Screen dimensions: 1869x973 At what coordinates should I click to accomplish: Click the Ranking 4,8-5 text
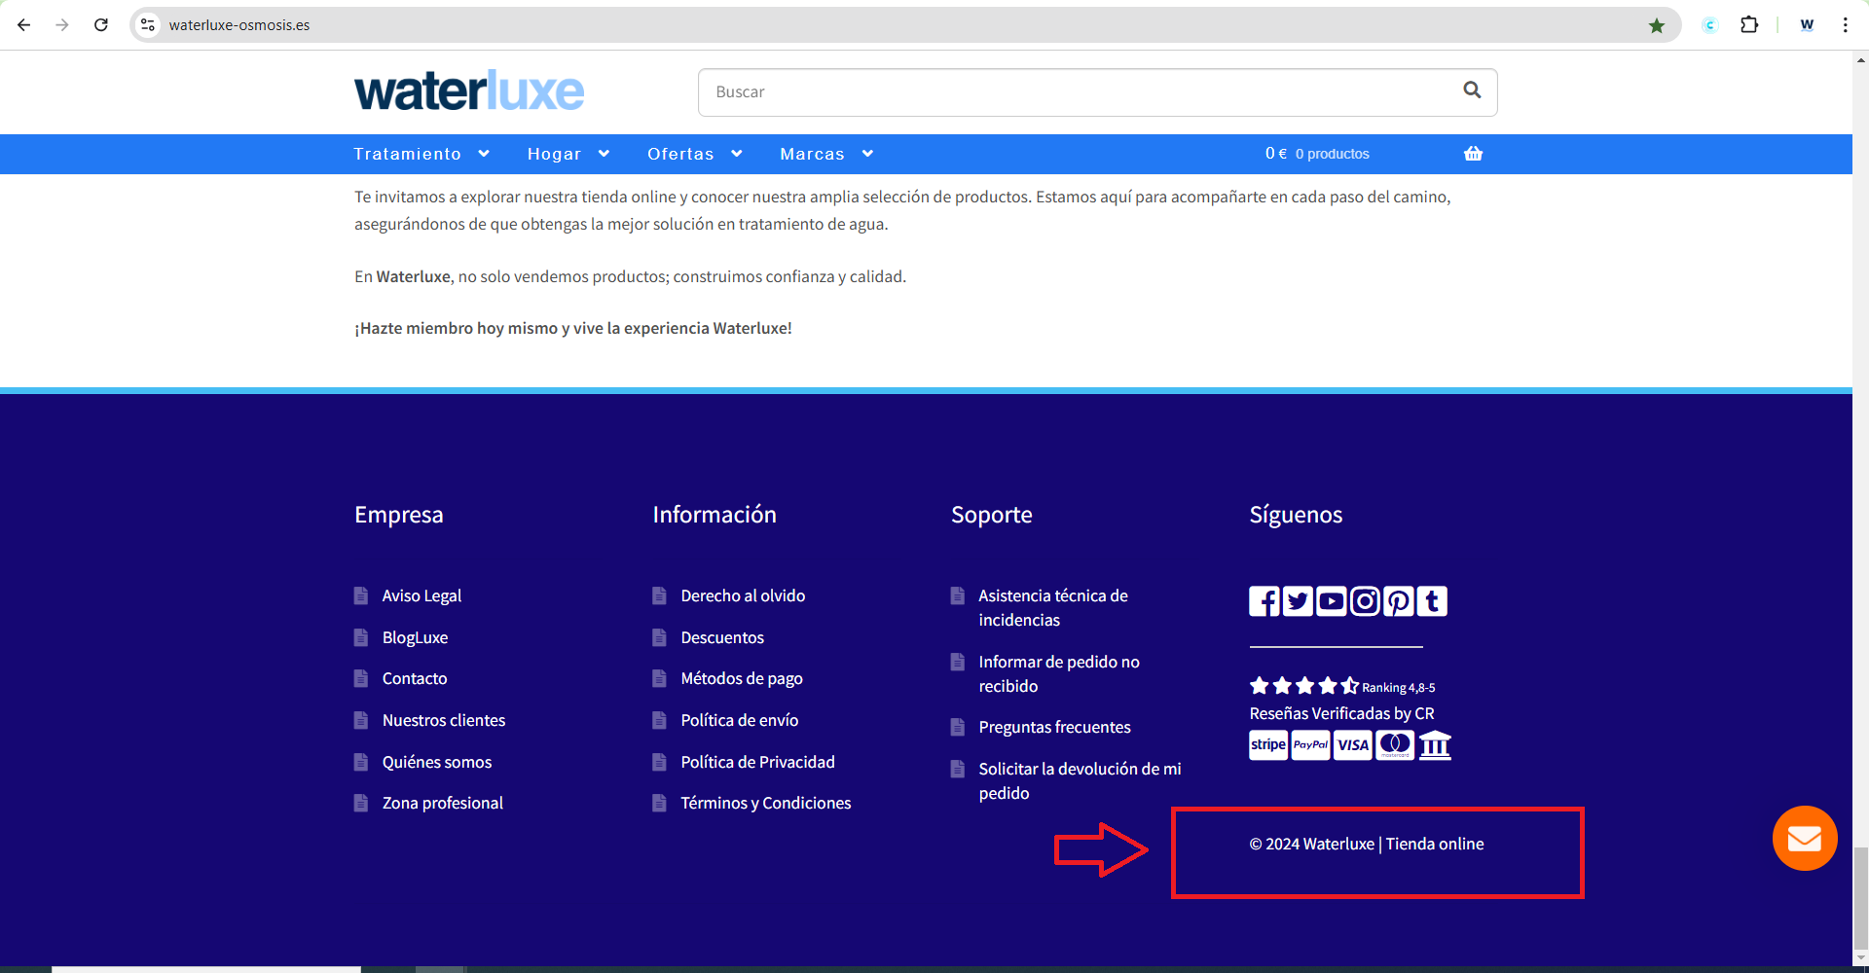1398,688
